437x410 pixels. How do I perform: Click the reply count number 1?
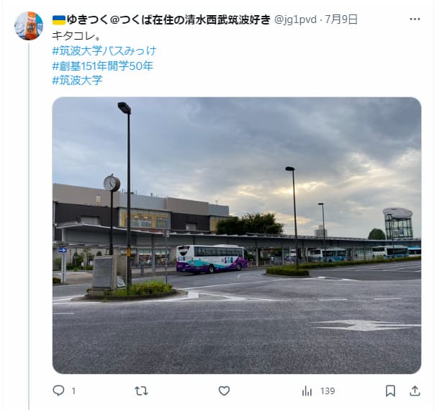click(73, 391)
